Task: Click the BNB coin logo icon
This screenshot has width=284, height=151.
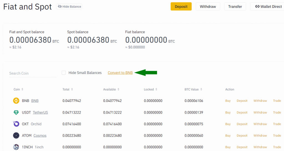Action: point(16,101)
